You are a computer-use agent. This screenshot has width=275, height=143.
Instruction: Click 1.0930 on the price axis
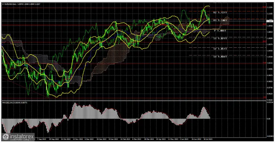coord(269,26)
